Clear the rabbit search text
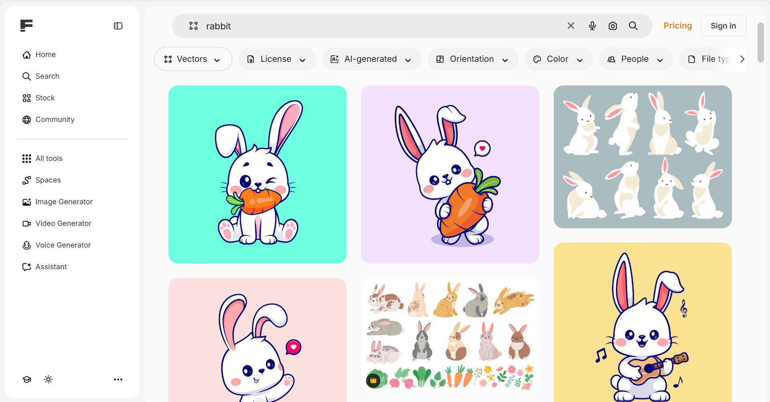The image size is (770, 402). [571, 26]
